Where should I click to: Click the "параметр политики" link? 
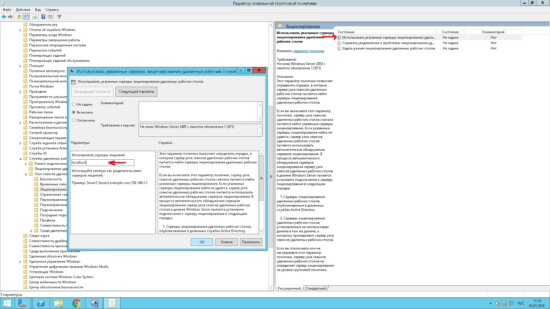coord(309,51)
